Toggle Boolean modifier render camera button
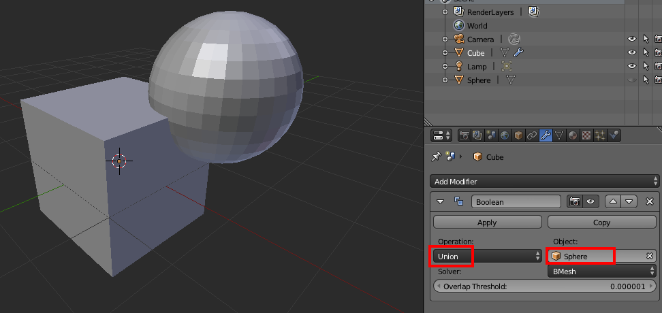 [x=574, y=201]
